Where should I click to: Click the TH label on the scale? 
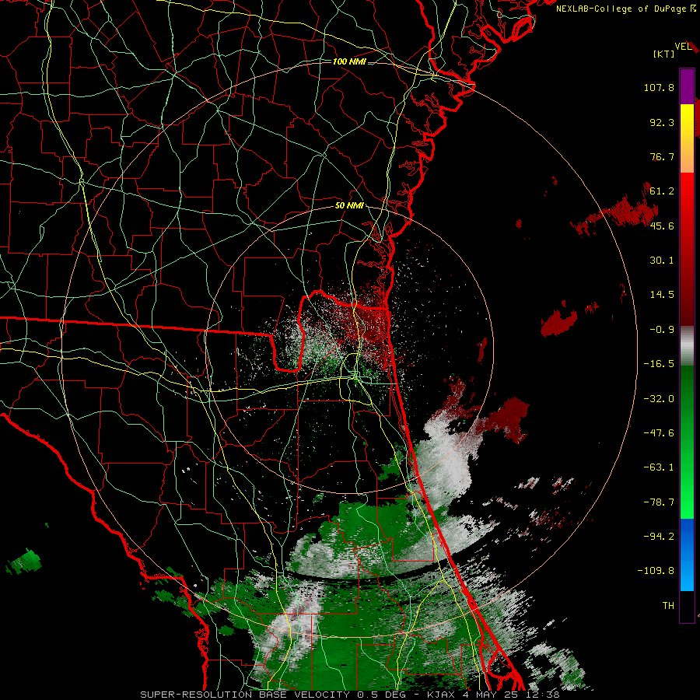coord(668,605)
